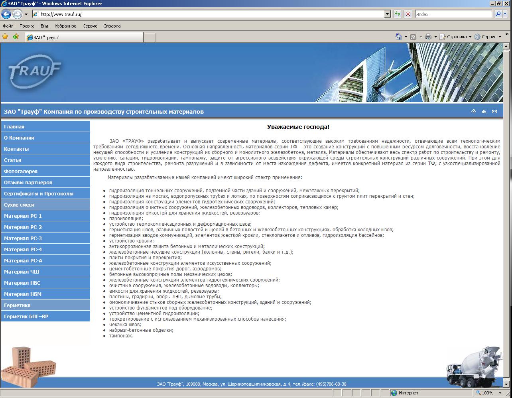Open the Фотогалерея sidebar link

click(x=45, y=171)
